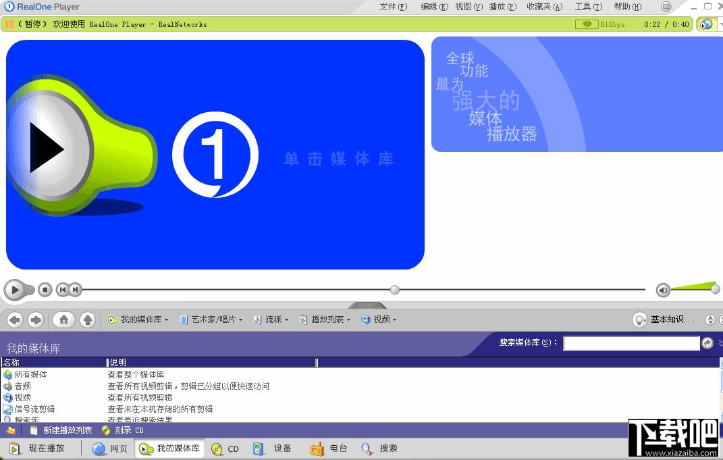Viewport: 723px width, 460px height.
Task: Click the volume slider handle
Action: coord(715,289)
